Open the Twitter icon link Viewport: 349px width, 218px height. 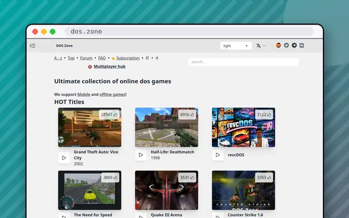tap(286, 45)
